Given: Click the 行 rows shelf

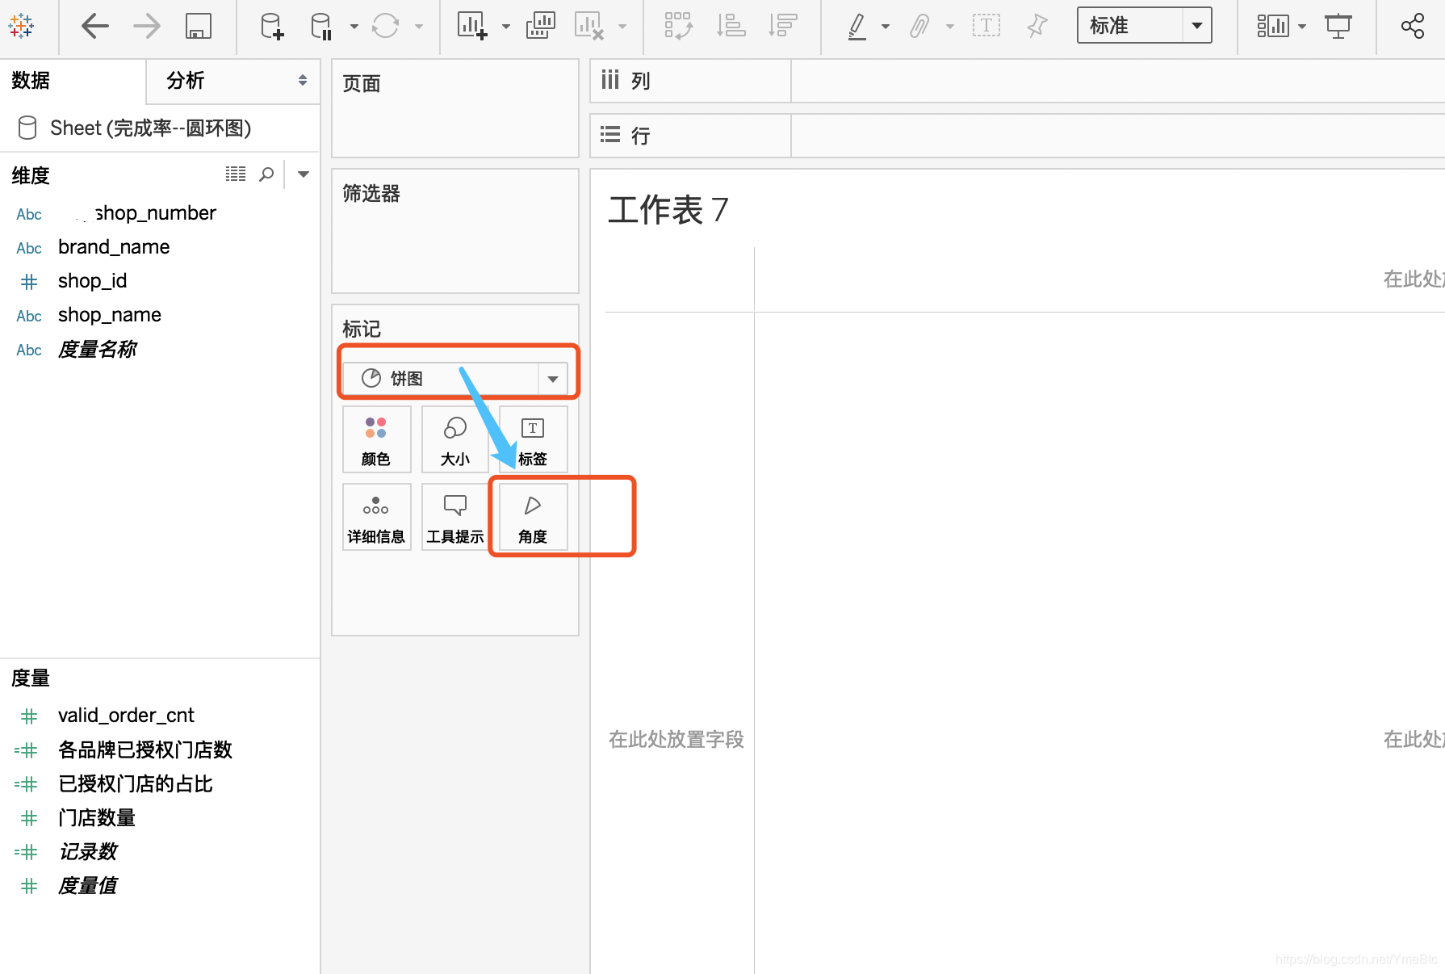Looking at the screenshot, I should [x=1017, y=135].
